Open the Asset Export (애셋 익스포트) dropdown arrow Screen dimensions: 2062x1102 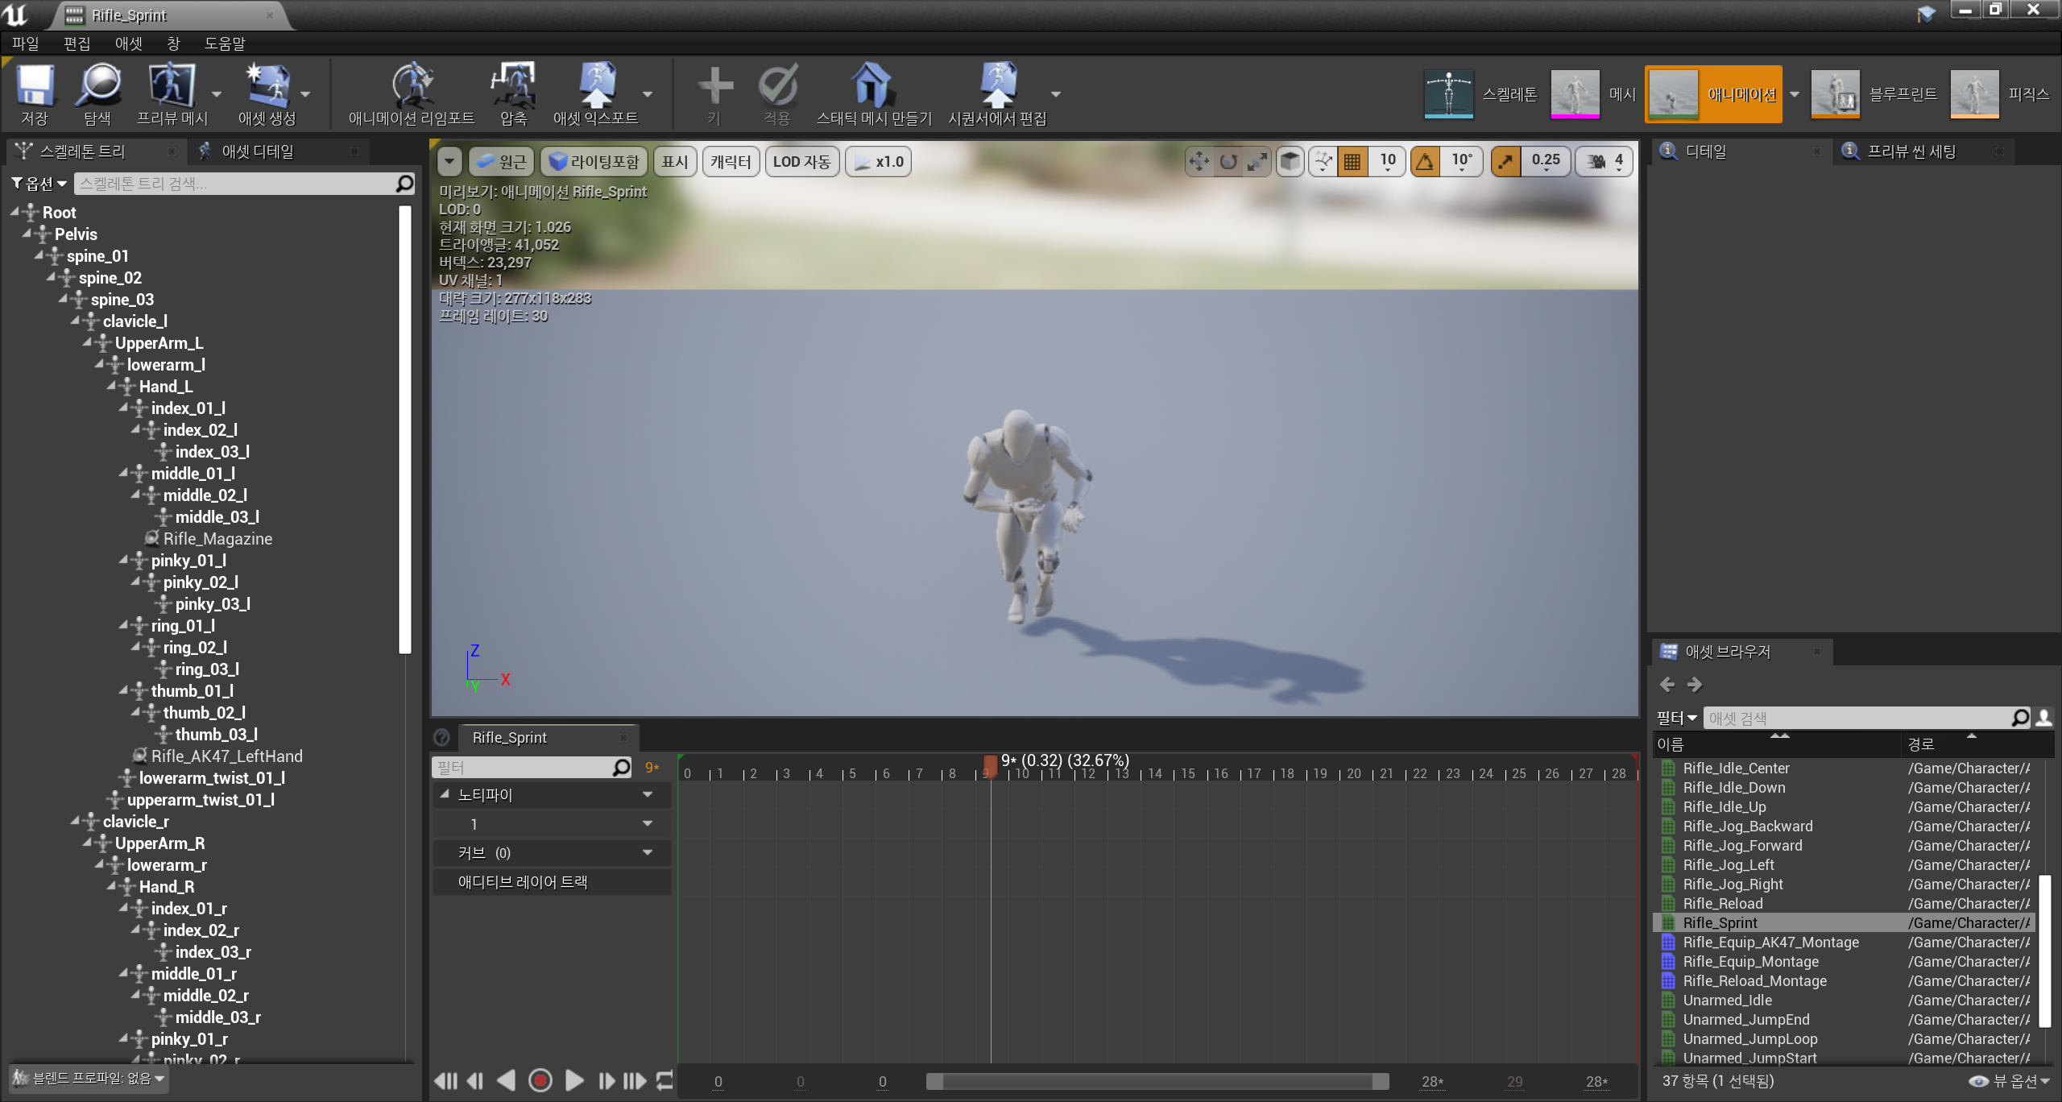point(647,94)
